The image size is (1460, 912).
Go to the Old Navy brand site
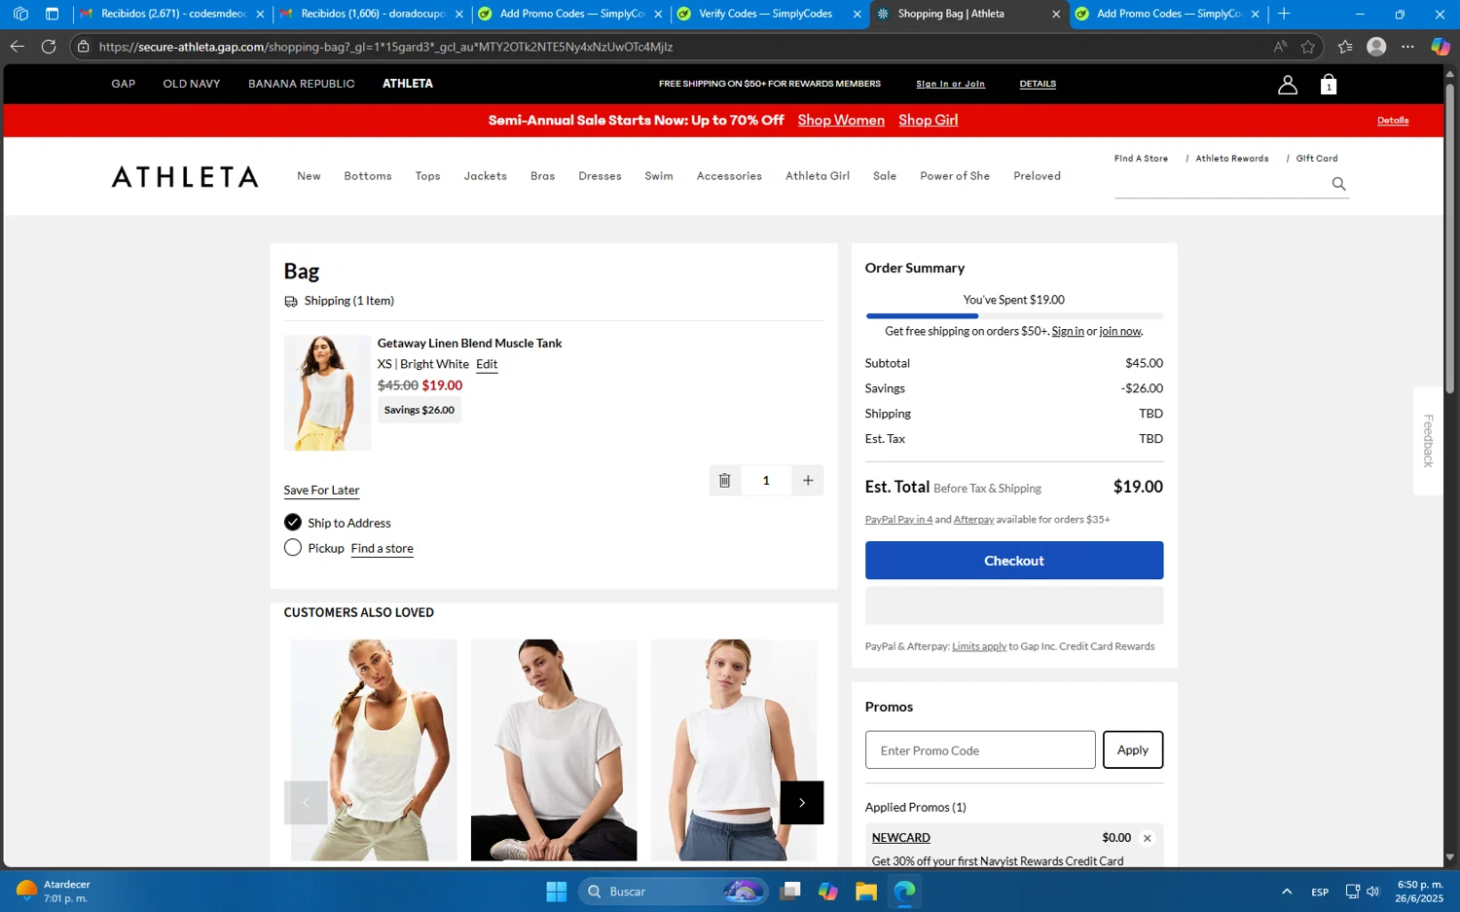pos(191,84)
